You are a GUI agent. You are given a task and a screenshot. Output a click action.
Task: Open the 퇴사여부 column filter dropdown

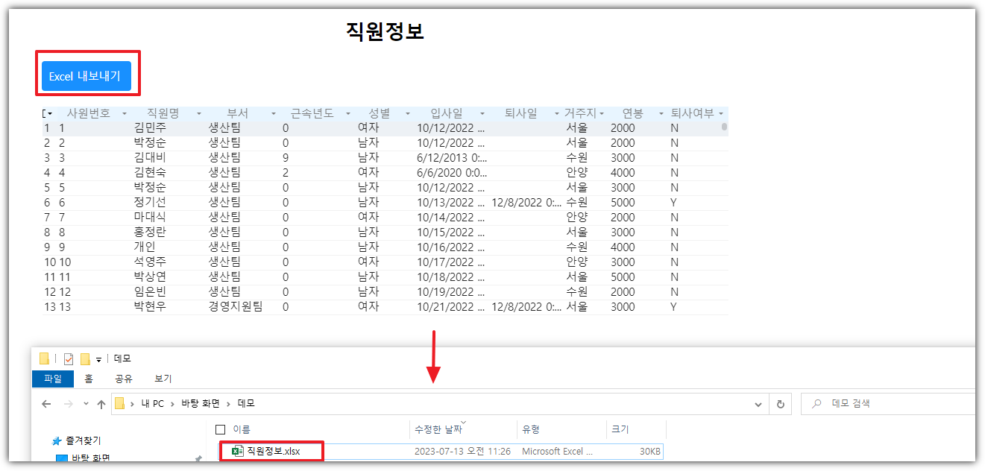click(721, 114)
